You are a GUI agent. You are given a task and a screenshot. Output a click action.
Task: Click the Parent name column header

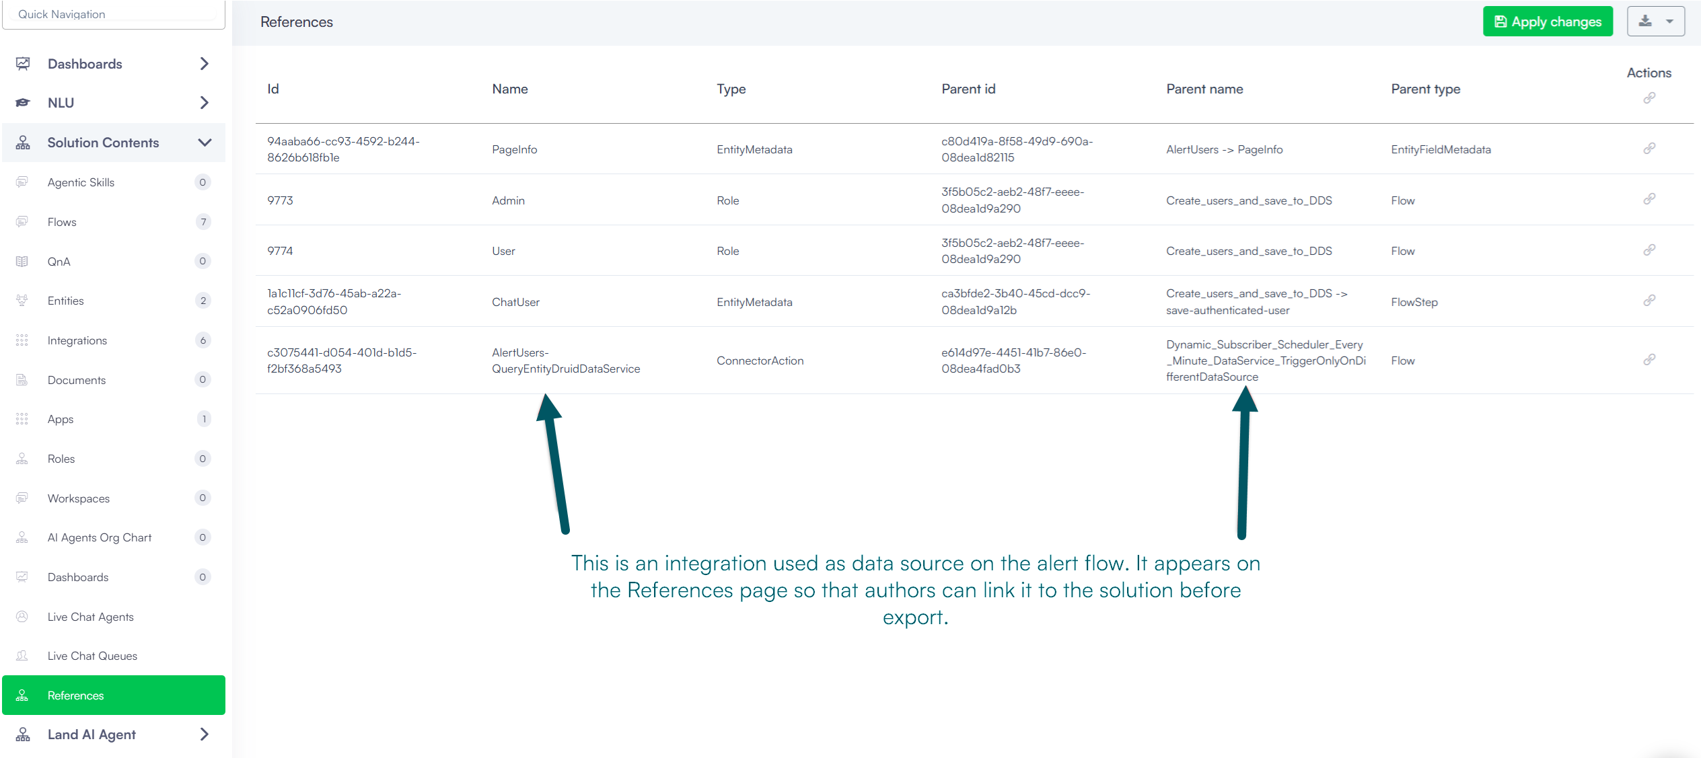pos(1204,89)
